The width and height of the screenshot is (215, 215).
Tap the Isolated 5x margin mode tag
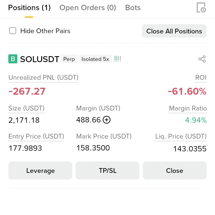[95, 59]
